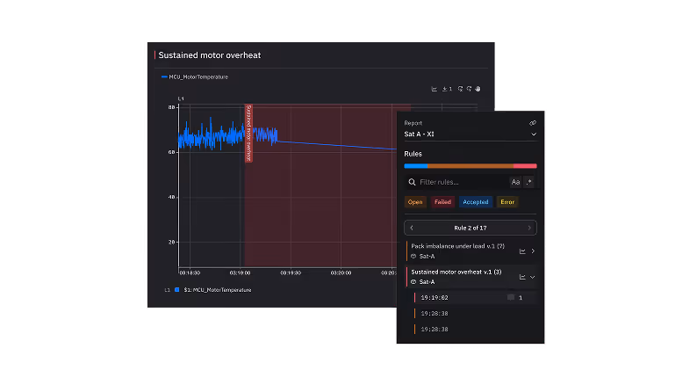Viewport: 697px width, 392px height.
Task: Click the Rule 2 of 17 label
Action: (x=470, y=228)
